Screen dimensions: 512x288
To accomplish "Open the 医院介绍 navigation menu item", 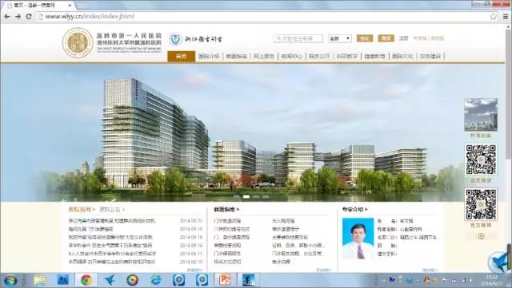I will (209, 57).
